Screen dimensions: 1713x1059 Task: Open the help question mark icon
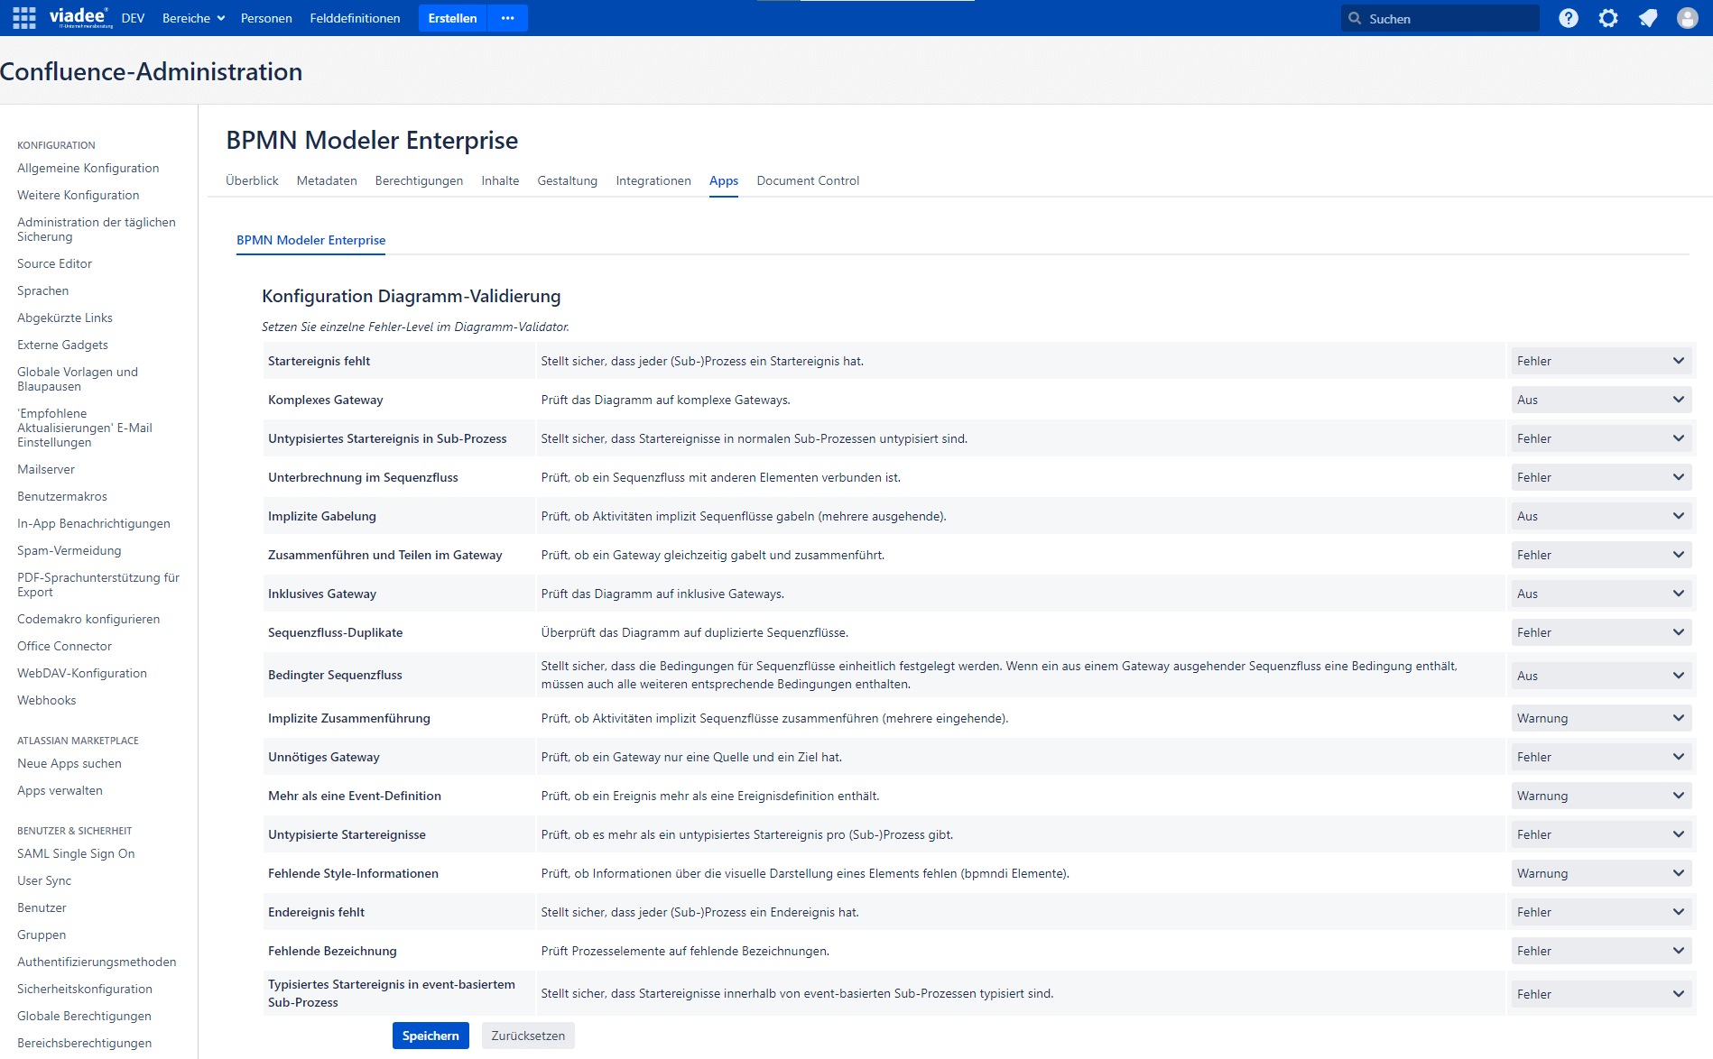tap(1569, 18)
